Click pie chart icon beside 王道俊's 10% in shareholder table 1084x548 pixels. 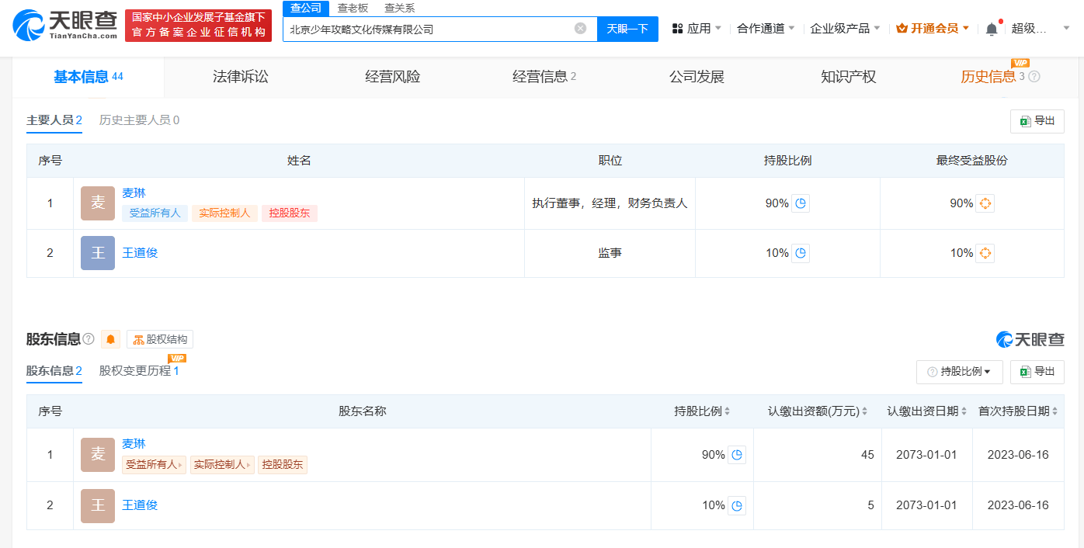[x=737, y=505]
